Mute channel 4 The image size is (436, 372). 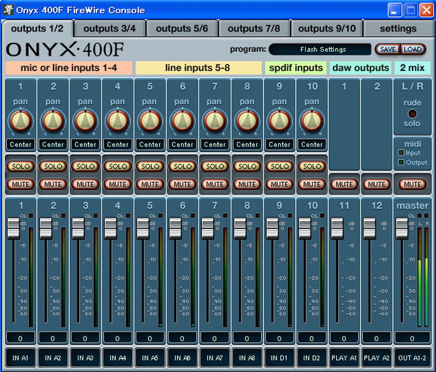coord(117,184)
